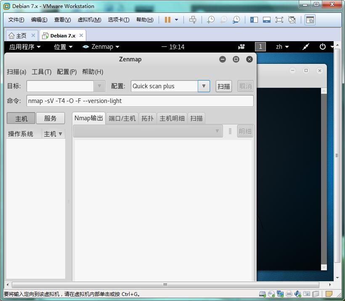Viewport: 345px width, 301px height.
Task: Toggle the 服务 services view button
Action: pyautogui.click(x=50, y=118)
